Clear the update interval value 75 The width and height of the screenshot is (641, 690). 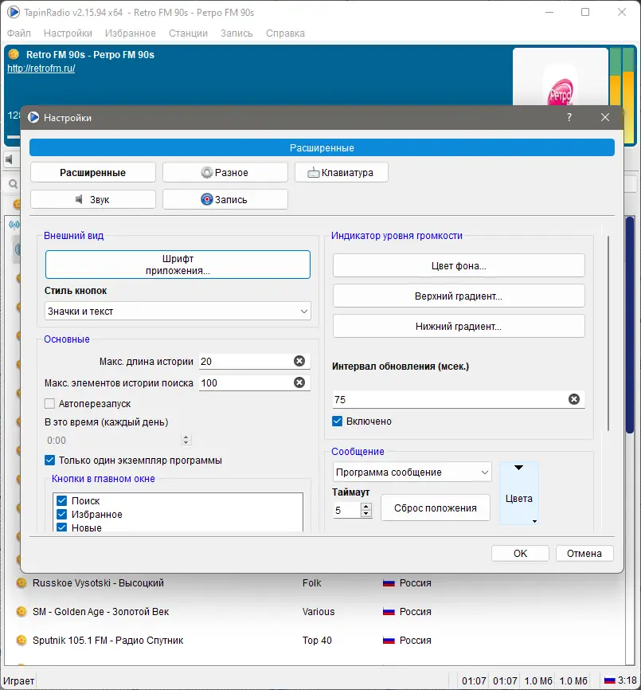(574, 399)
